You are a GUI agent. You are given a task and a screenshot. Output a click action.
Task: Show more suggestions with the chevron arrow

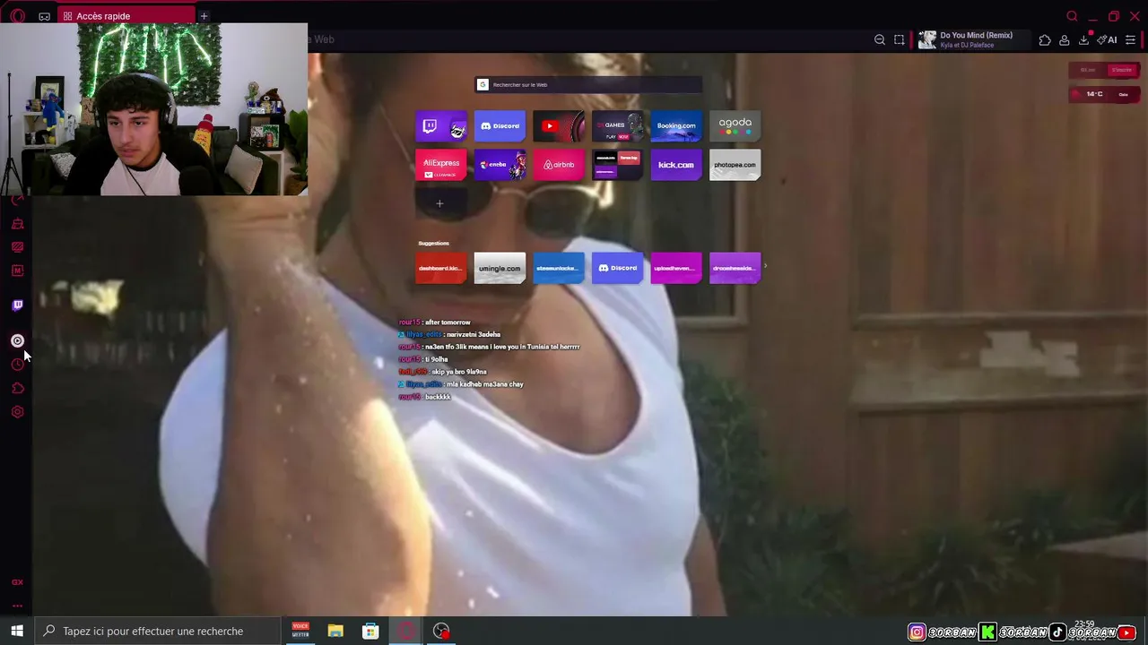765,266
